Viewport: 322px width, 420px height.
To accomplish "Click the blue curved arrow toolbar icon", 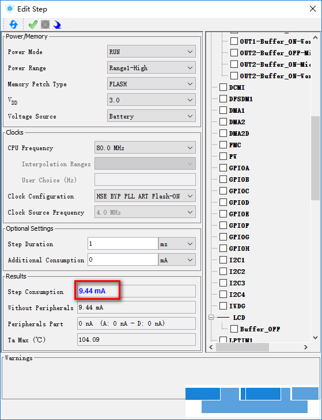I will pos(57,25).
